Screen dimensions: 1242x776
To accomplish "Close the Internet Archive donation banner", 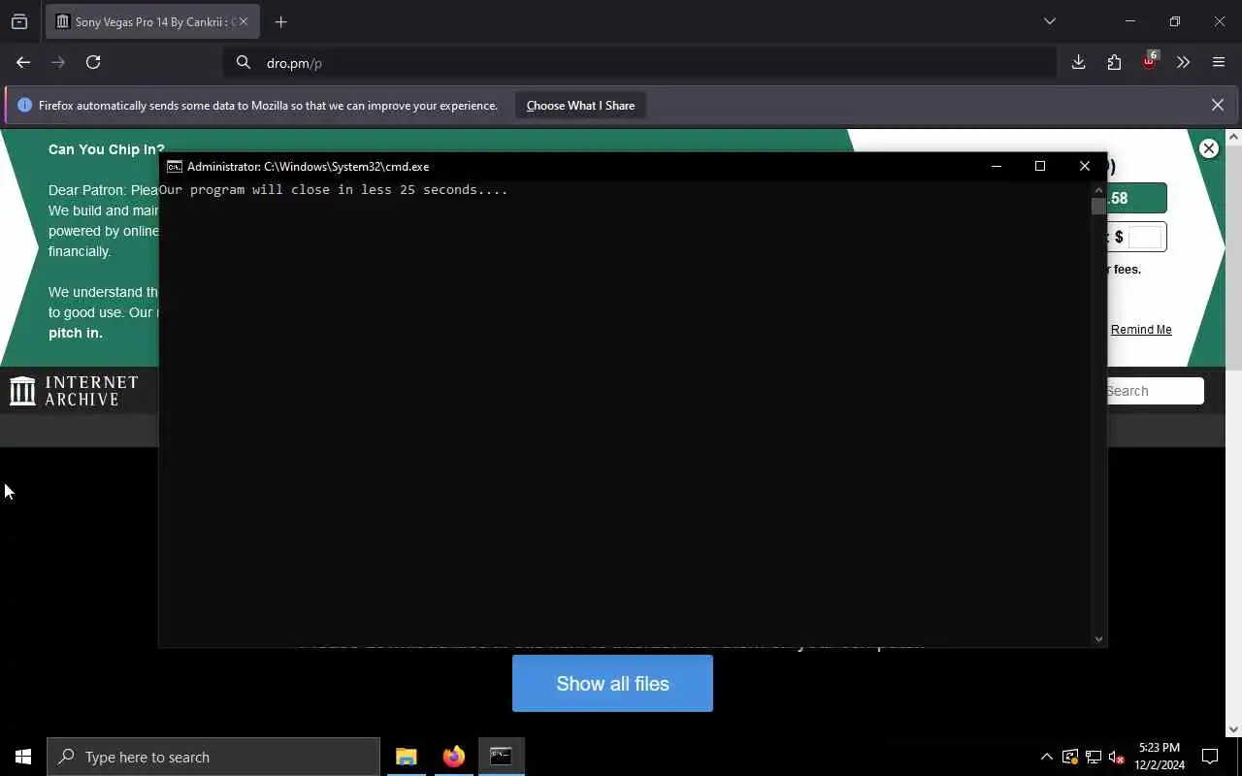I will pyautogui.click(x=1208, y=148).
